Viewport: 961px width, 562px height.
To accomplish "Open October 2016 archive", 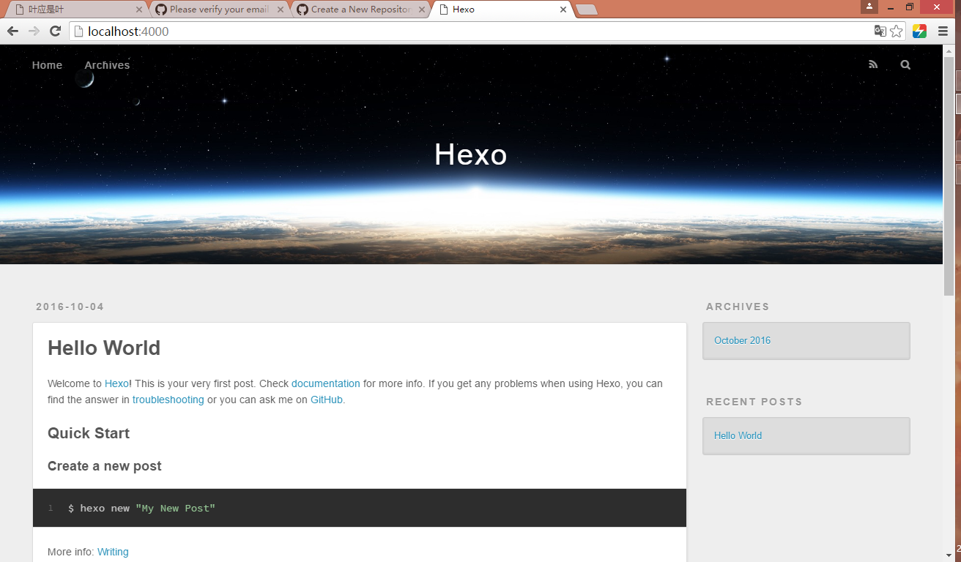I will pyautogui.click(x=743, y=340).
